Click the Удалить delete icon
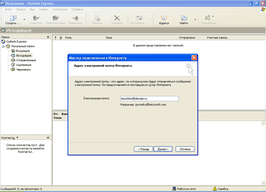The image size is (266, 192). (x=117, y=18)
